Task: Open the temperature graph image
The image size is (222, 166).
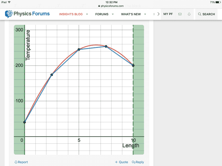Action: (79, 90)
